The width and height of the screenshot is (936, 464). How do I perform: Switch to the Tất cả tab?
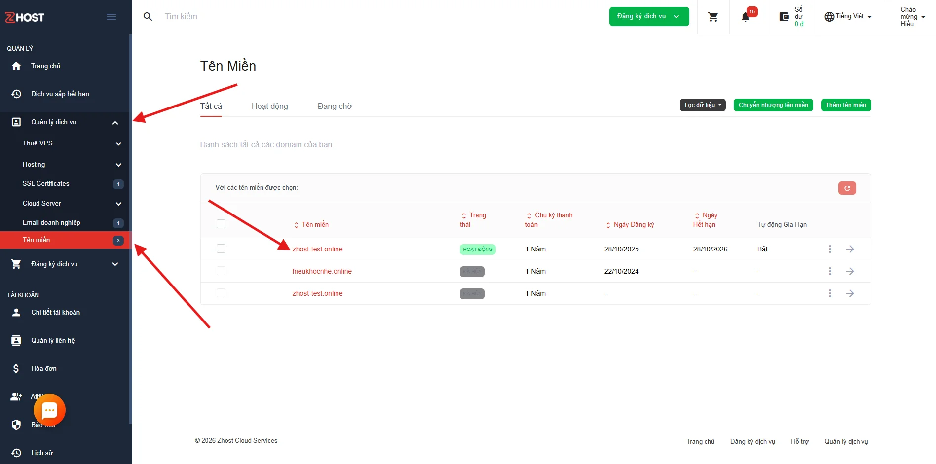coord(211,106)
